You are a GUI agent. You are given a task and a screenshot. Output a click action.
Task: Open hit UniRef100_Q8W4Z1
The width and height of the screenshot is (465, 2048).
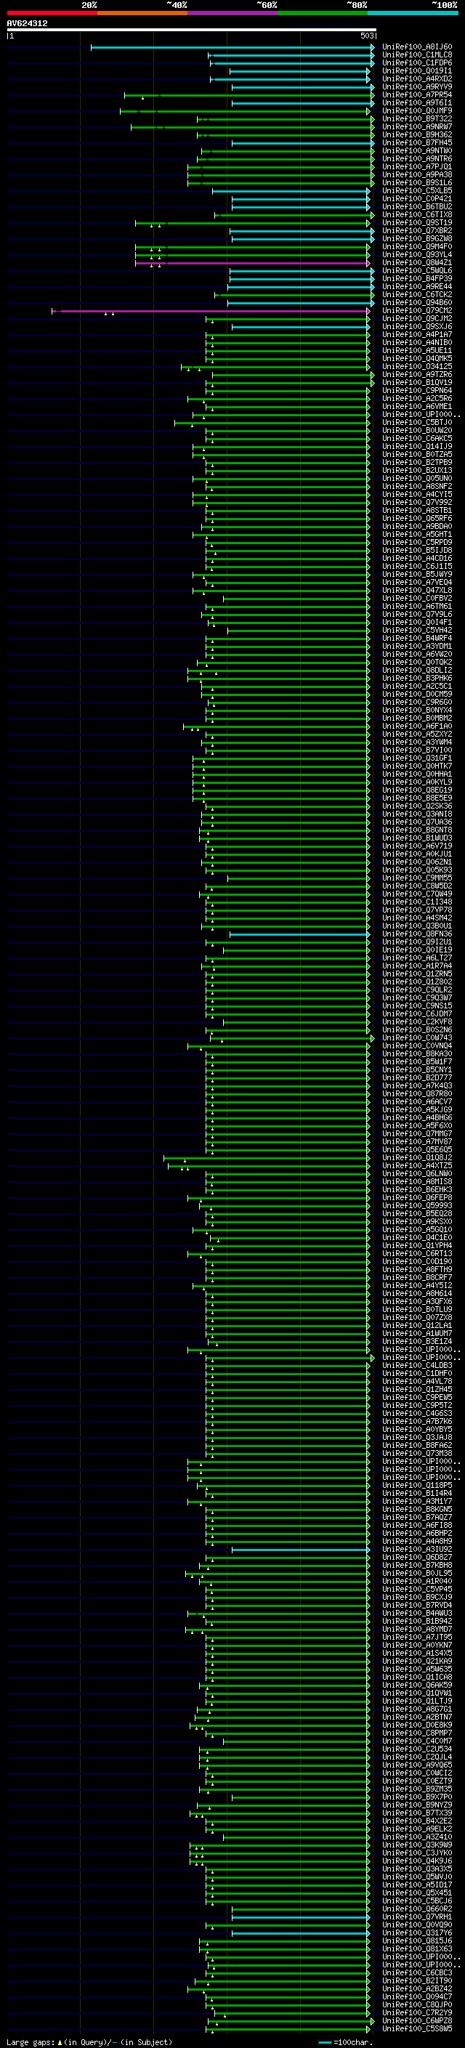(417, 262)
